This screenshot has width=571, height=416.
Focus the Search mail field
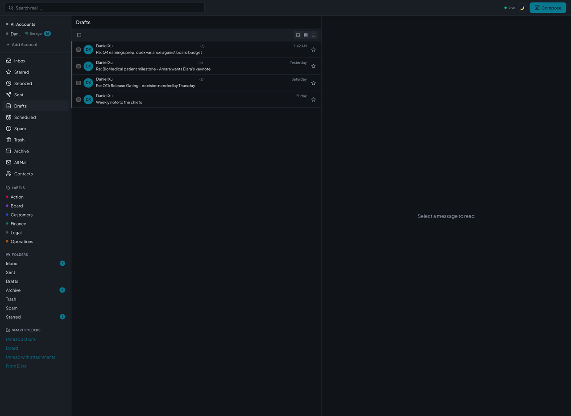click(105, 8)
